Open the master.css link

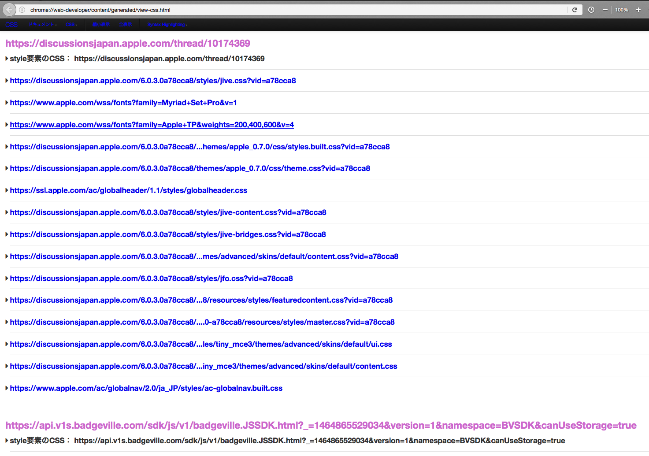click(x=202, y=322)
